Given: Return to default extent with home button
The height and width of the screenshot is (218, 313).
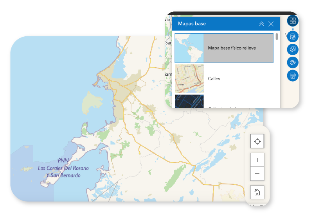Looking at the screenshot, I should pos(257,192).
